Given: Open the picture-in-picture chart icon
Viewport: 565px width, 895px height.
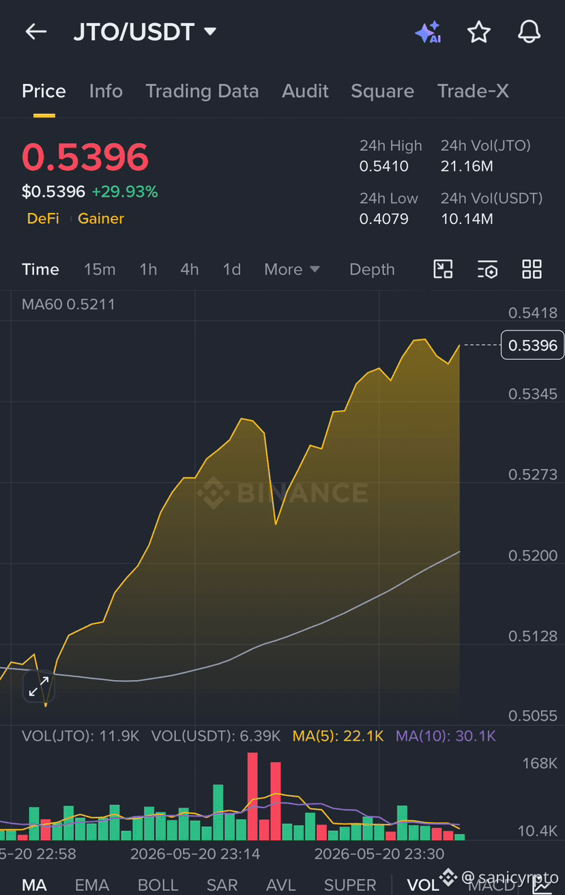Looking at the screenshot, I should pyautogui.click(x=444, y=269).
